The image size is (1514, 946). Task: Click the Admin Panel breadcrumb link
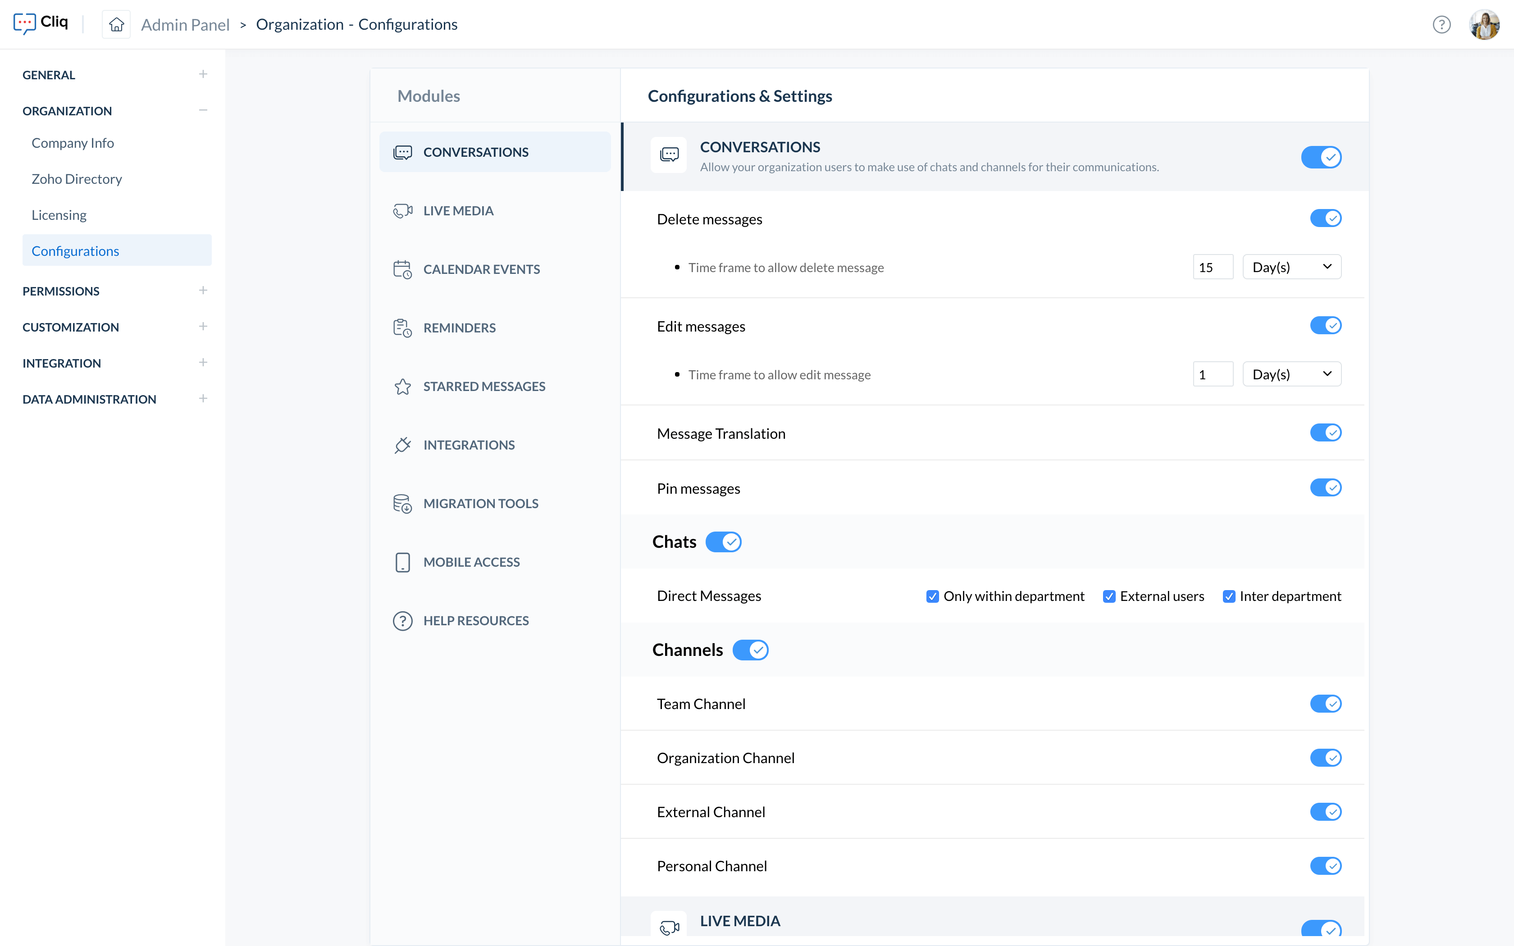pyautogui.click(x=185, y=24)
